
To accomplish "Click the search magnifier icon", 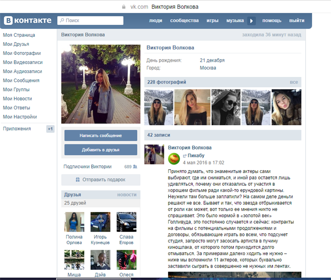I will point(62,20).
